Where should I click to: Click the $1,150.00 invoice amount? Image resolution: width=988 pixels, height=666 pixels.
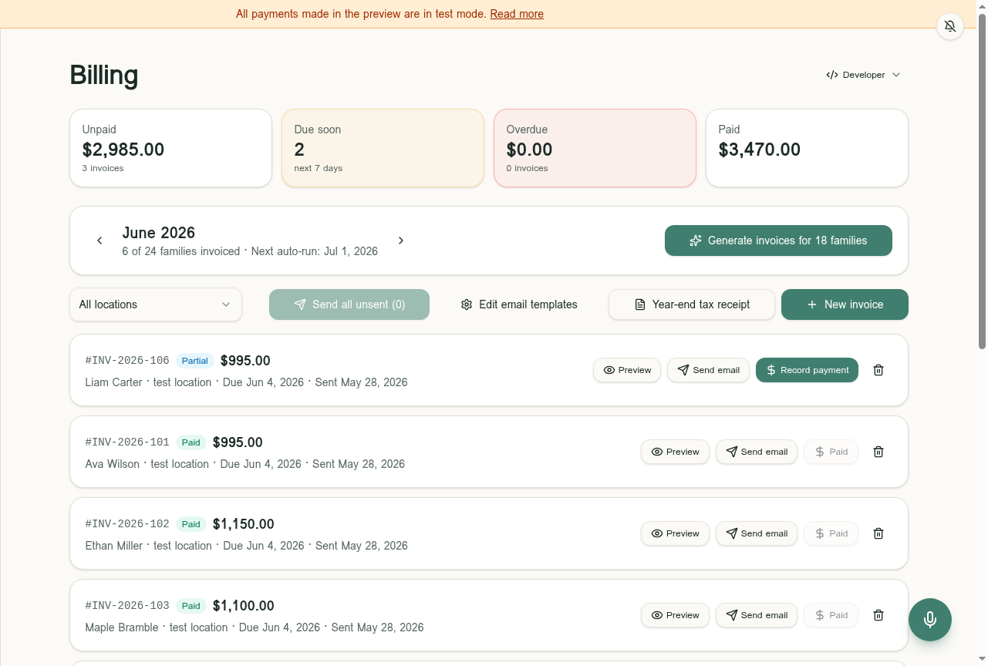243,524
